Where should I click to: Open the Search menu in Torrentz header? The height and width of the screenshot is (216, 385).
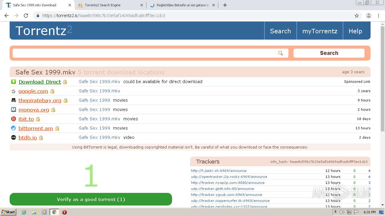click(x=280, y=31)
